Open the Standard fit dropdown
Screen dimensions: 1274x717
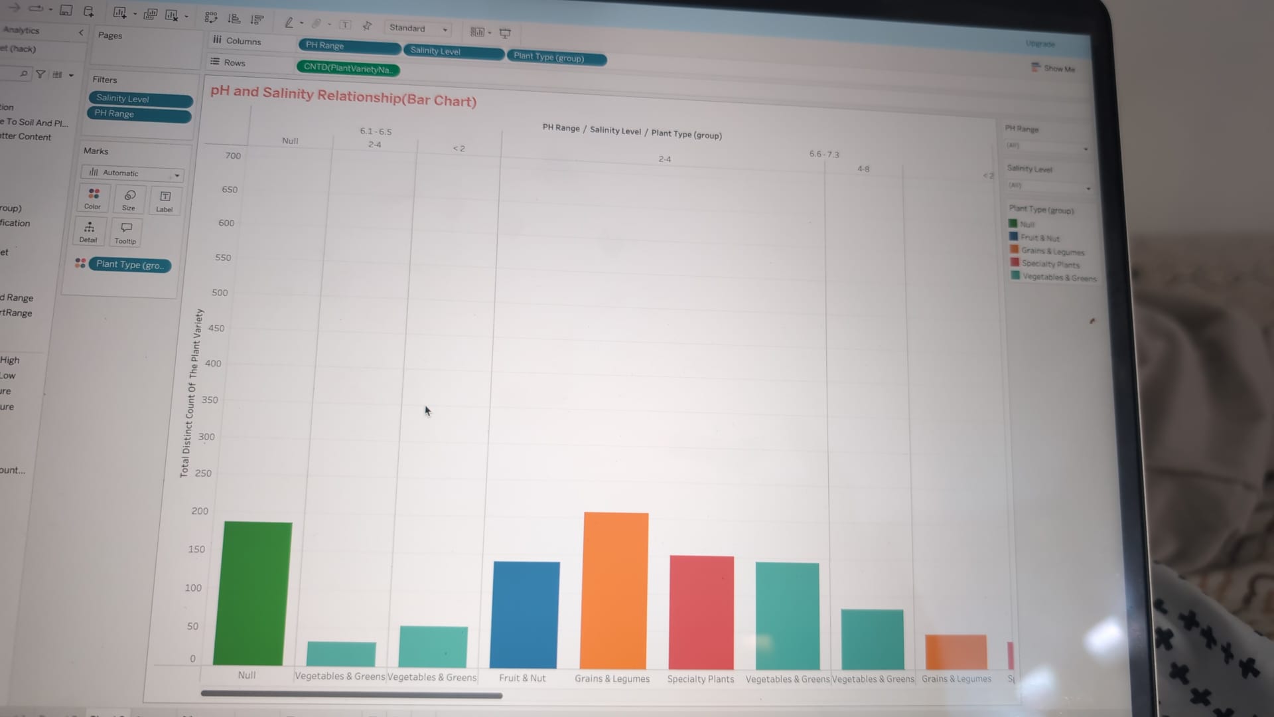coord(418,29)
